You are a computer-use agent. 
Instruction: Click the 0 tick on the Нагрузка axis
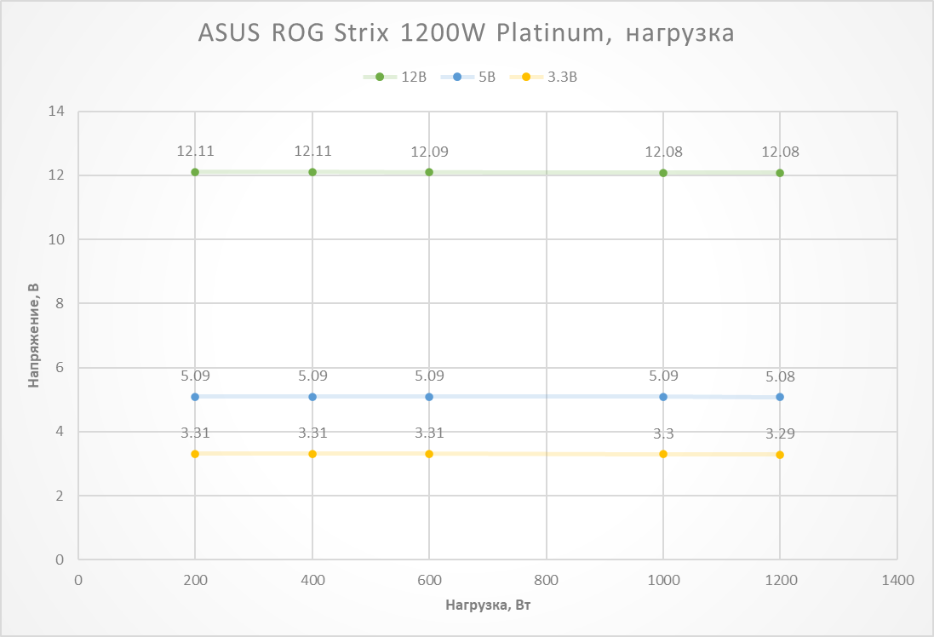click(x=78, y=581)
